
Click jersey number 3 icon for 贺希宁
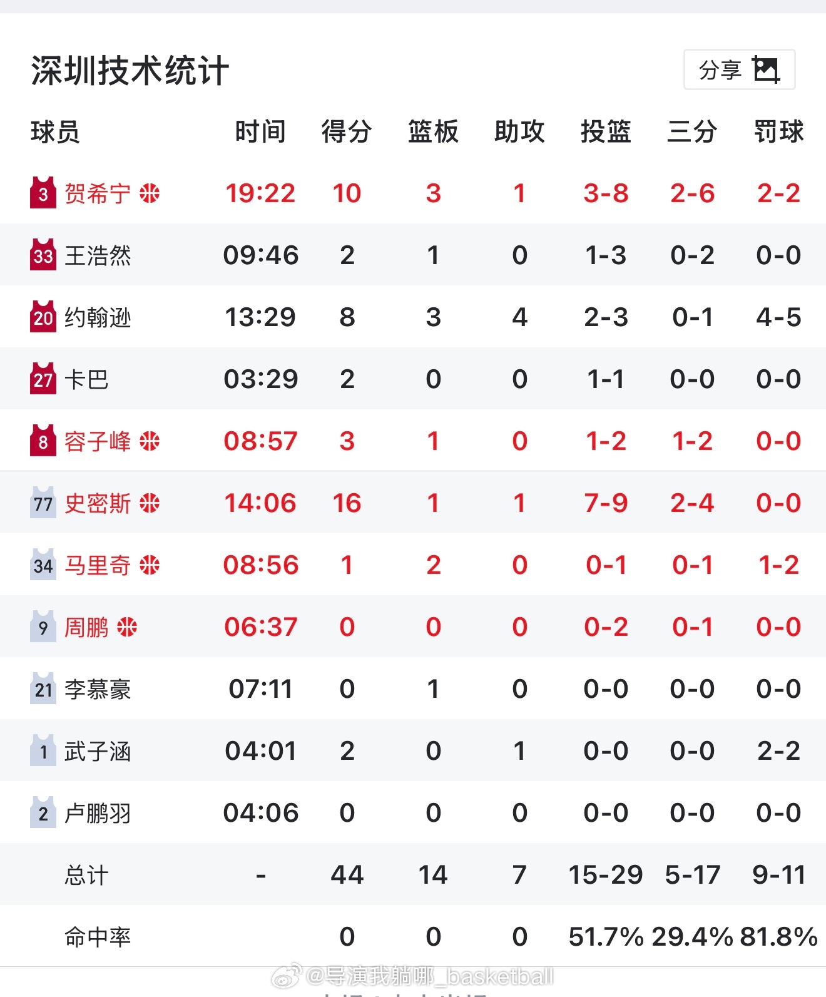(43, 193)
